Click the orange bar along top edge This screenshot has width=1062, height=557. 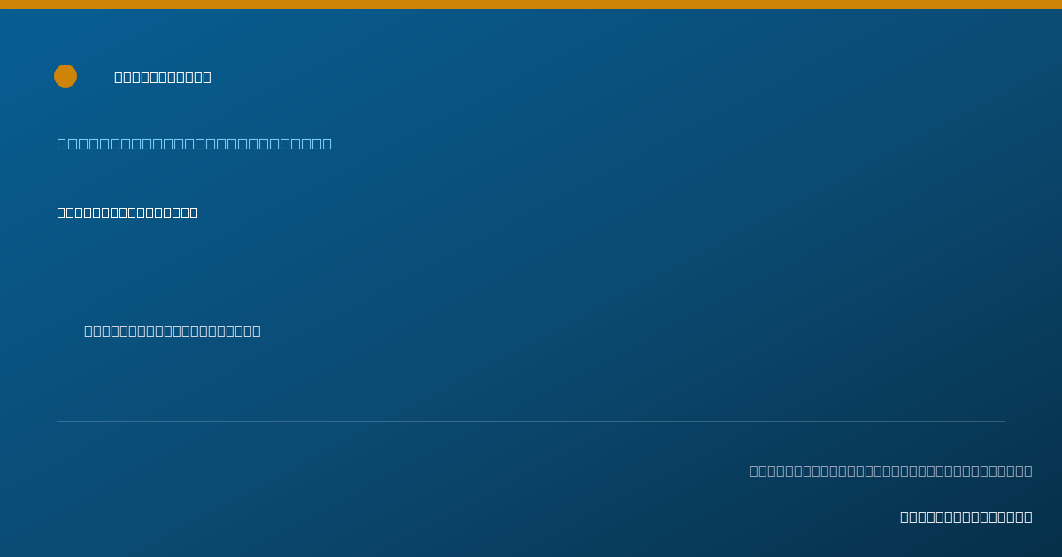click(x=531, y=4)
